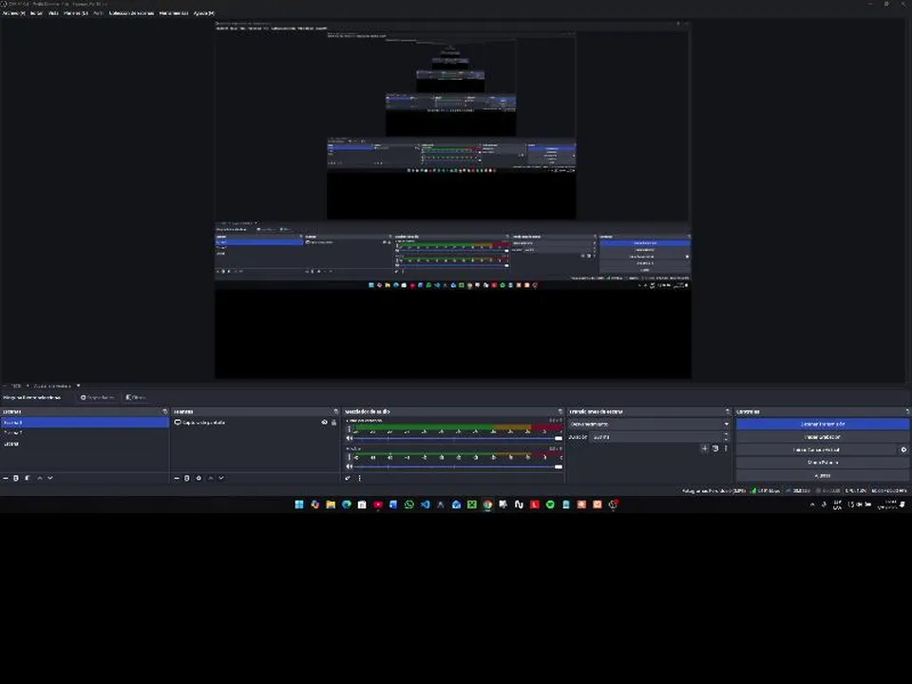
Task: Open Ajustes from Controles panel
Action: click(x=823, y=475)
